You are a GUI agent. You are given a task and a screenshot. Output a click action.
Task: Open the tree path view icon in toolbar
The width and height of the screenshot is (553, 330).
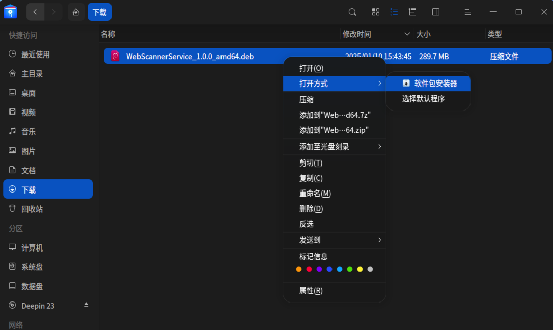click(x=412, y=12)
